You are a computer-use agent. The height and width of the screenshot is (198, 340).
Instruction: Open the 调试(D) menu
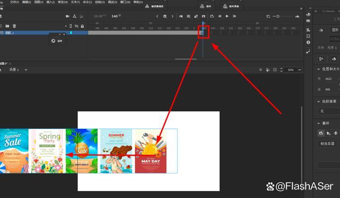[112, 2]
